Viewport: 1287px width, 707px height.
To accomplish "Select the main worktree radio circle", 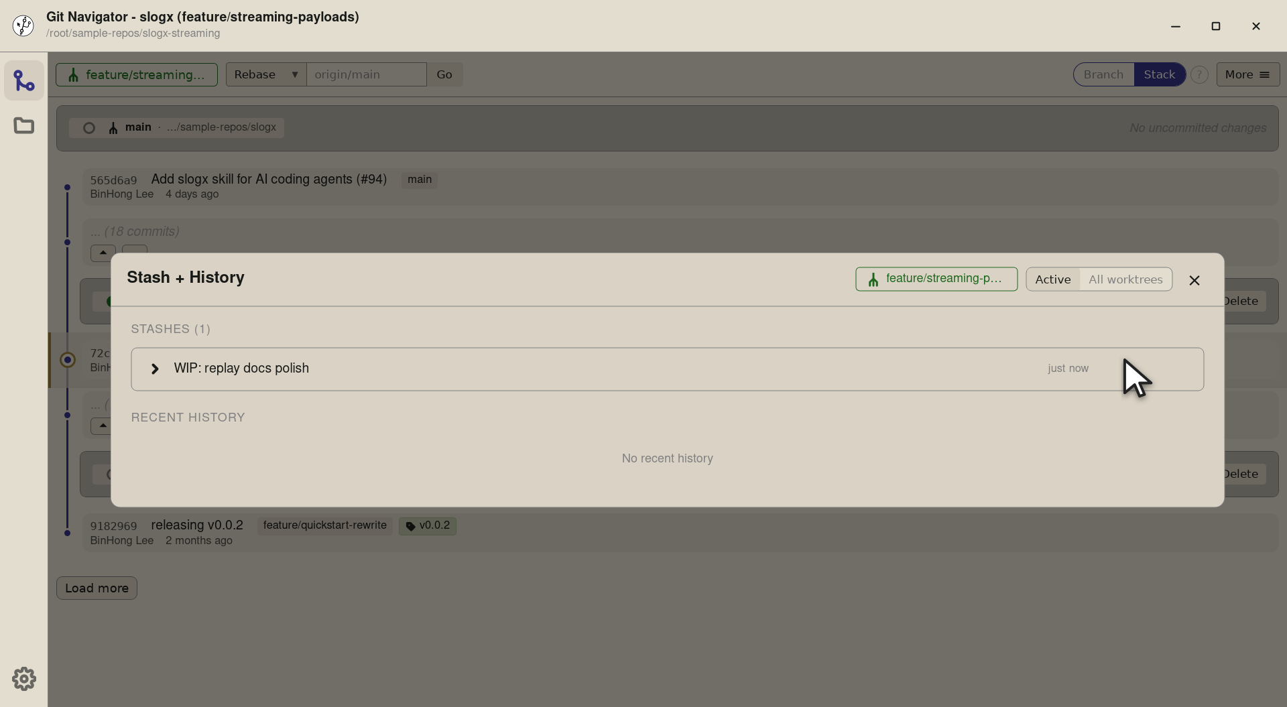I will tap(88, 128).
